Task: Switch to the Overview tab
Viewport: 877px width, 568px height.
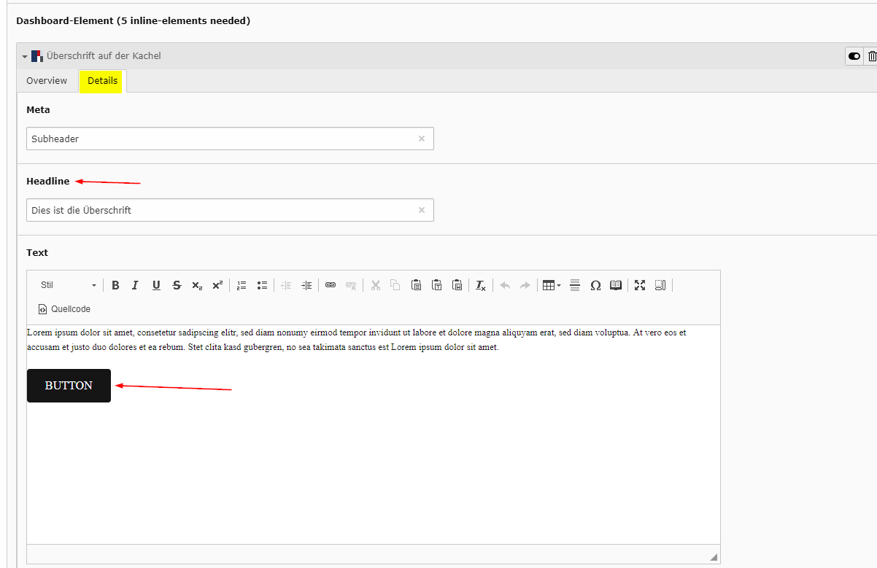Action: 47,81
